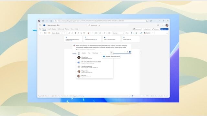Open the settings gear in Word header
The image size is (207, 116).
[158, 25]
